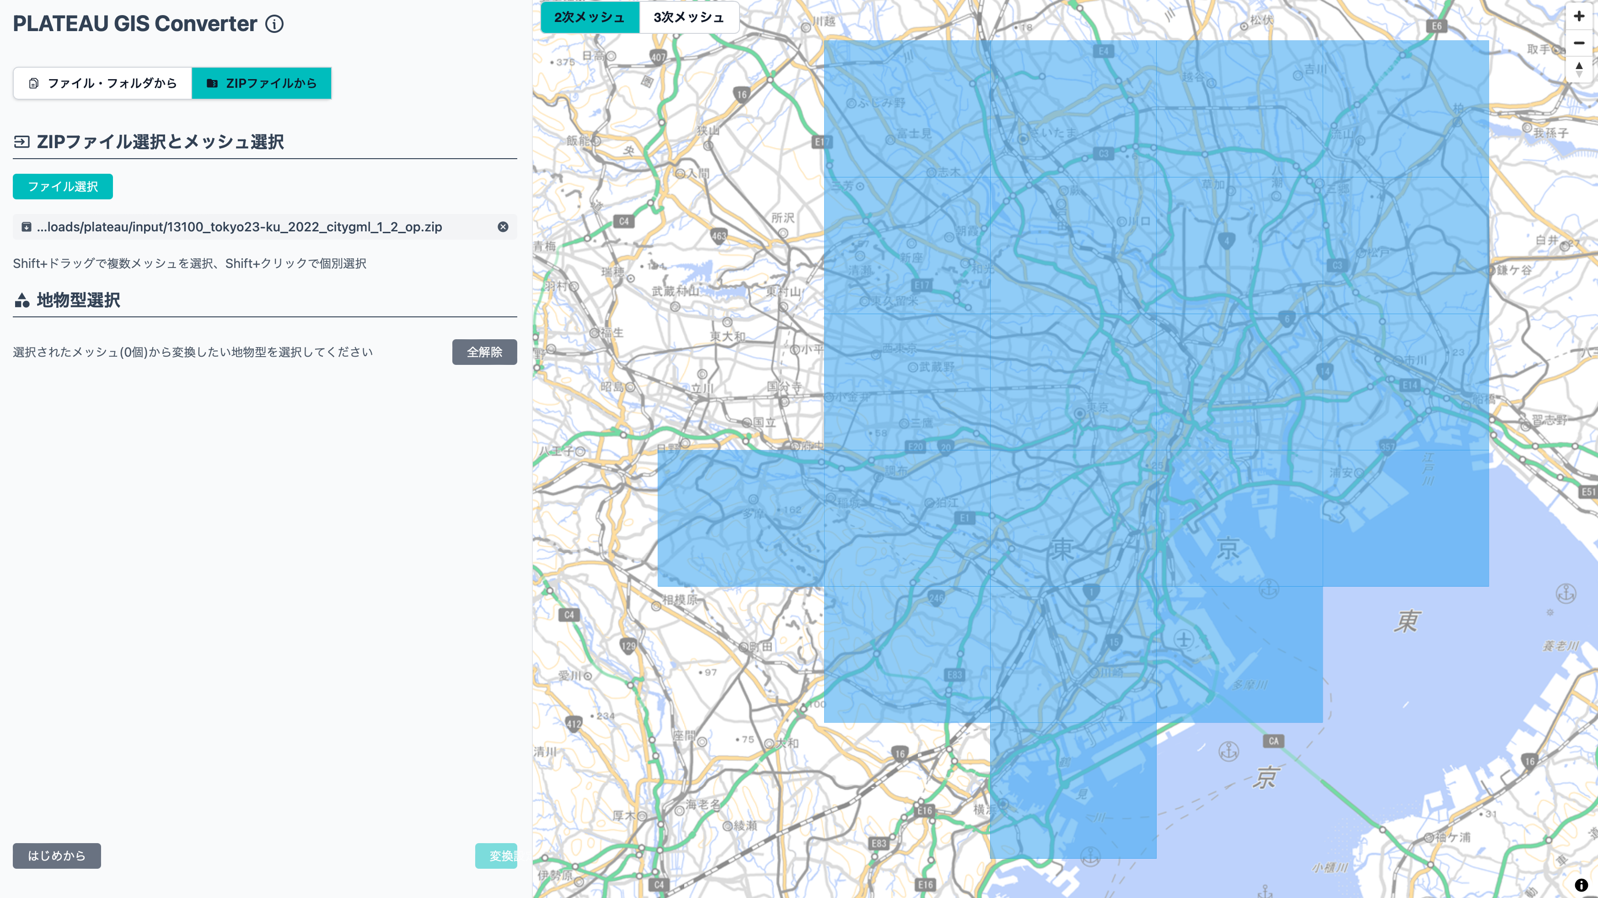The width and height of the screenshot is (1598, 898).
Task: Remove selected zip file with X icon
Action: (503, 227)
